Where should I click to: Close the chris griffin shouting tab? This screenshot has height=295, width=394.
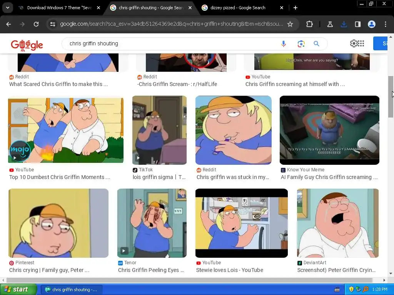(190, 8)
